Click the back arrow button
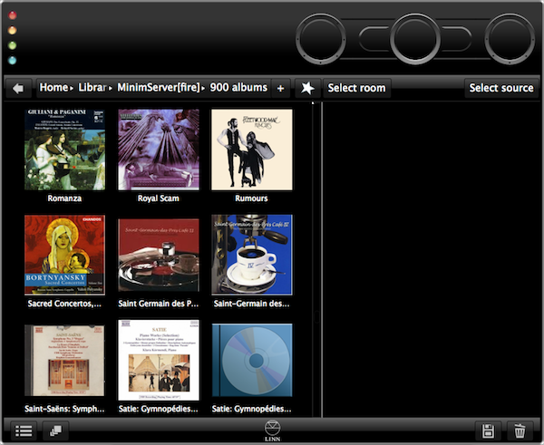 pyautogui.click(x=18, y=89)
